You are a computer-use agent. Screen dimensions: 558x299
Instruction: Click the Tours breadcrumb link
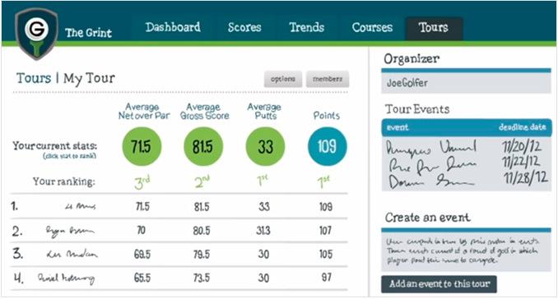coord(34,78)
